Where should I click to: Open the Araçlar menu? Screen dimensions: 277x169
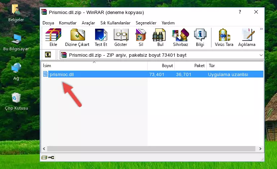88,23
